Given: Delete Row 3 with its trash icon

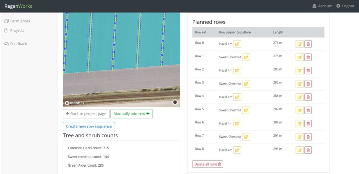Looking at the screenshot, I should 308,84.
